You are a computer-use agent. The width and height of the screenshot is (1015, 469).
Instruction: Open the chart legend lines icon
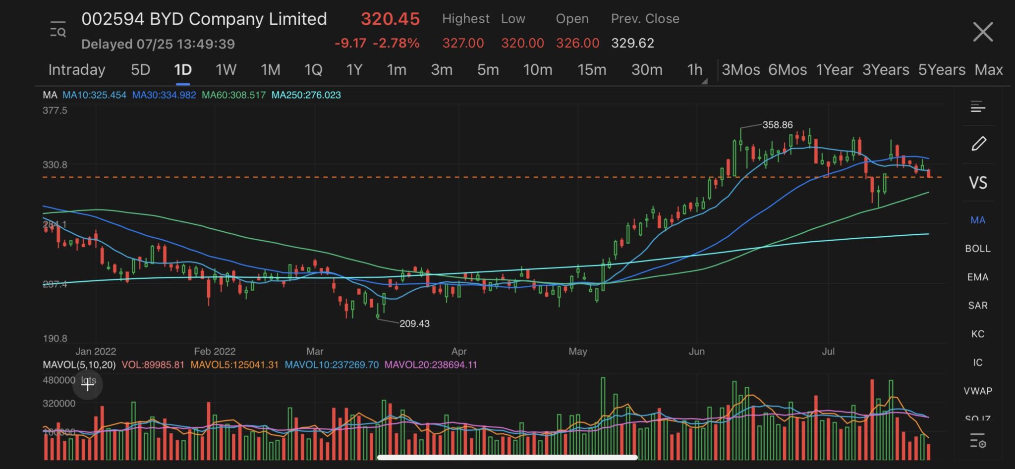point(978,106)
